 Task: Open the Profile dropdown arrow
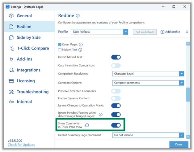tap(126, 32)
